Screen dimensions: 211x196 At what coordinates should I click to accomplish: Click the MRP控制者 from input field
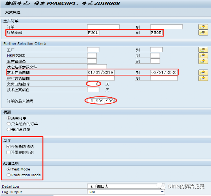coord(92,55)
